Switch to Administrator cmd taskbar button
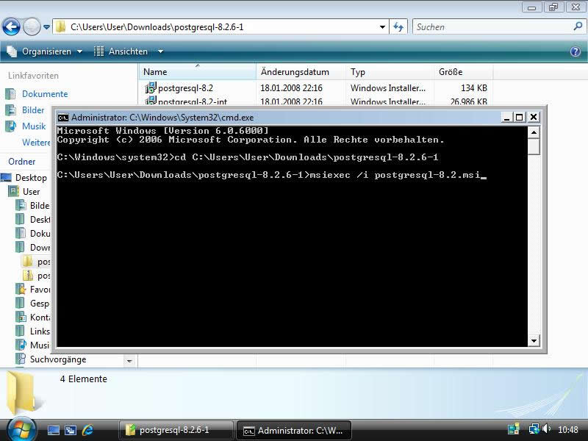Viewport: 588px width, 441px height. (x=294, y=431)
